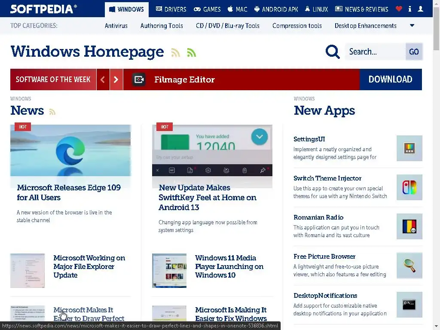Open the Filmage Editor title link
The height and width of the screenshot is (330, 440).
[184, 79]
